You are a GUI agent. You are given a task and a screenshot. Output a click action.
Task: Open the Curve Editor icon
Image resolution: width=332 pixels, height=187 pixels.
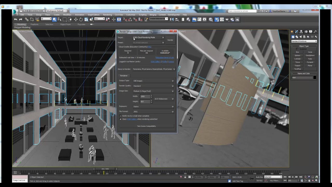click(199, 19)
